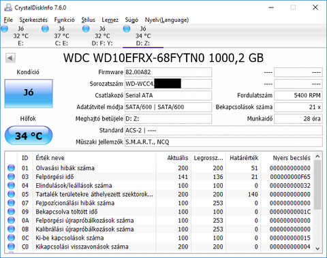The width and height of the screenshot is (327, 258).
Task: Click the Adatátvitel módja SATA/600 field
Action: pos(168,107)
